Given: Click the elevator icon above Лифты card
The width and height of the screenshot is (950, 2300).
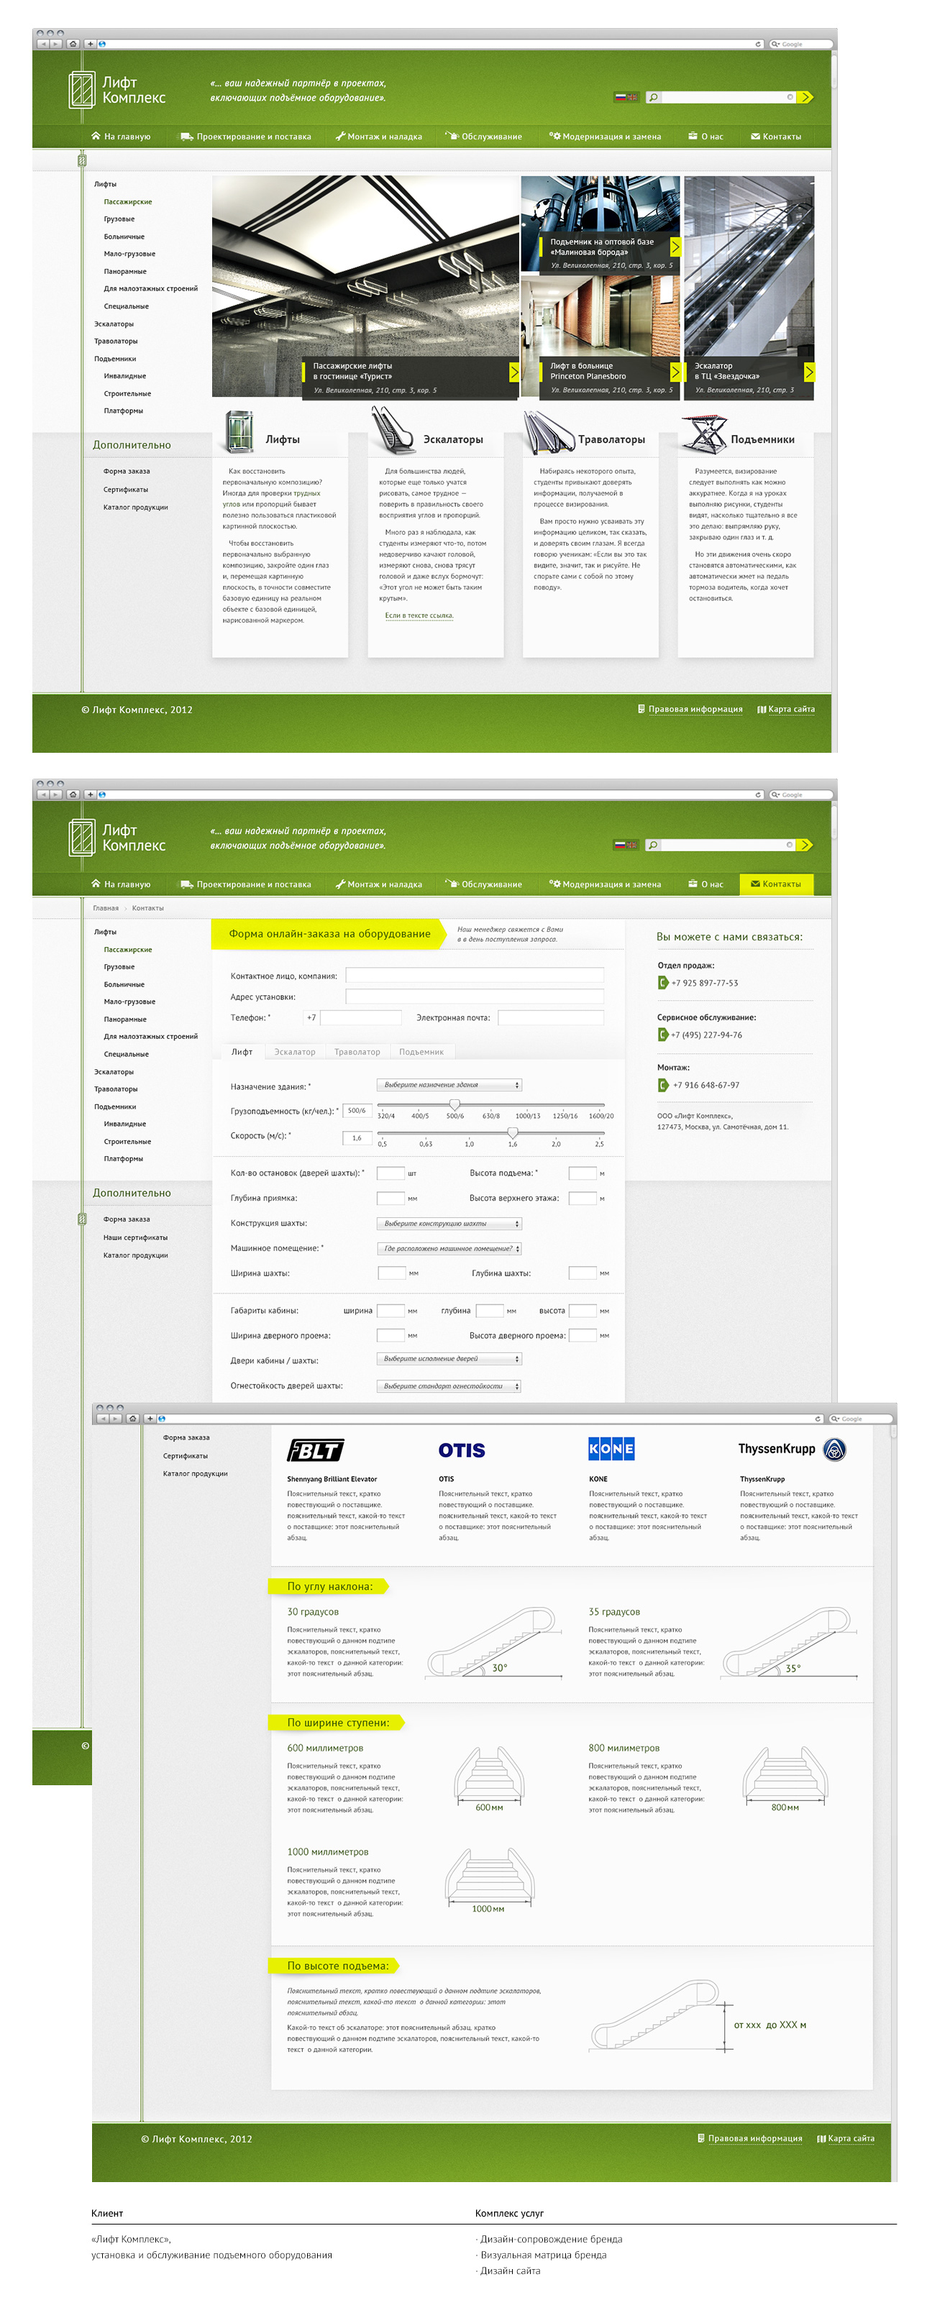Looking at the screenshot, I should (239, 432).
